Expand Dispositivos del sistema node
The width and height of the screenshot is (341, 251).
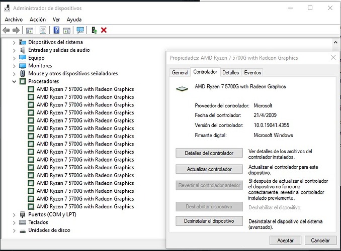[14, 43]
